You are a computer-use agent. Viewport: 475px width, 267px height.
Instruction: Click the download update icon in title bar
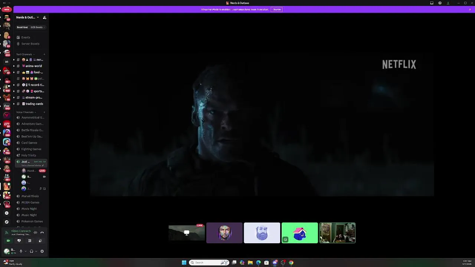click(448, 3)
